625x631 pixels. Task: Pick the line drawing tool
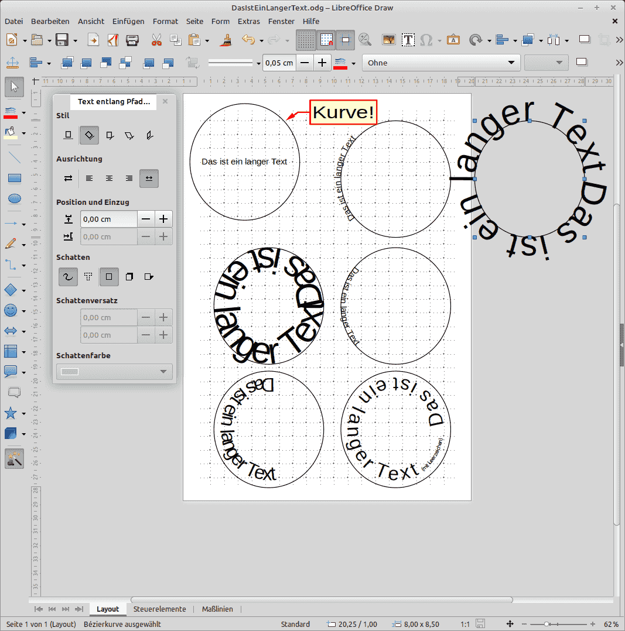click(15, 157)
